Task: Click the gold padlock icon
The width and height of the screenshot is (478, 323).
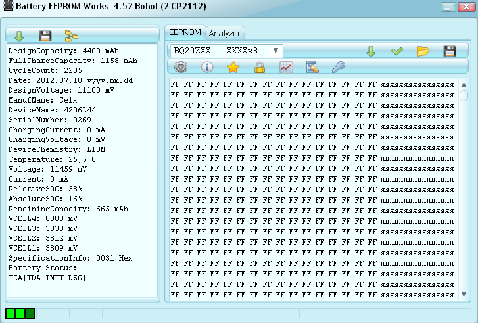Action: (x=260, y=67)
